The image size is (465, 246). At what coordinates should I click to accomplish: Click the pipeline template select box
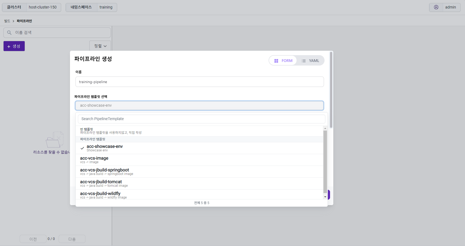pos(199,106)
